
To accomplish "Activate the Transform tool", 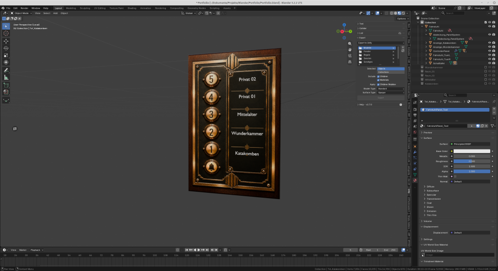I will (x=6, y=63).
